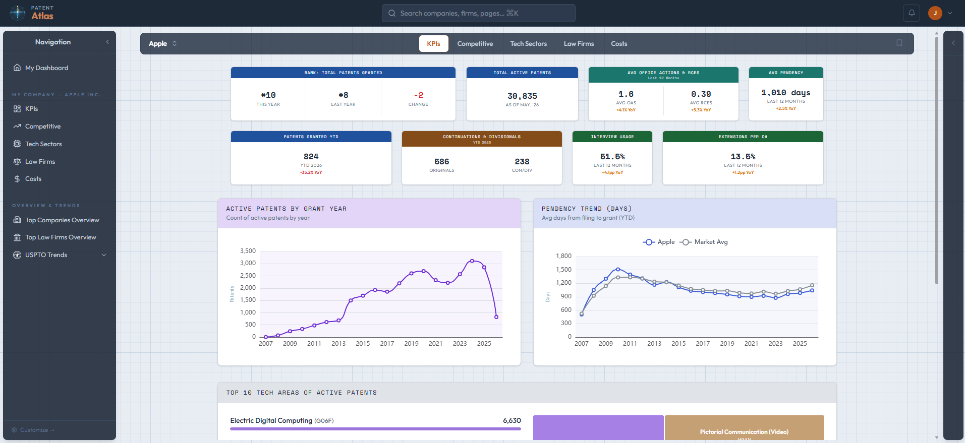Expand the right side panel chevron
Screen dimensions: 965x443
coord(953,43)
